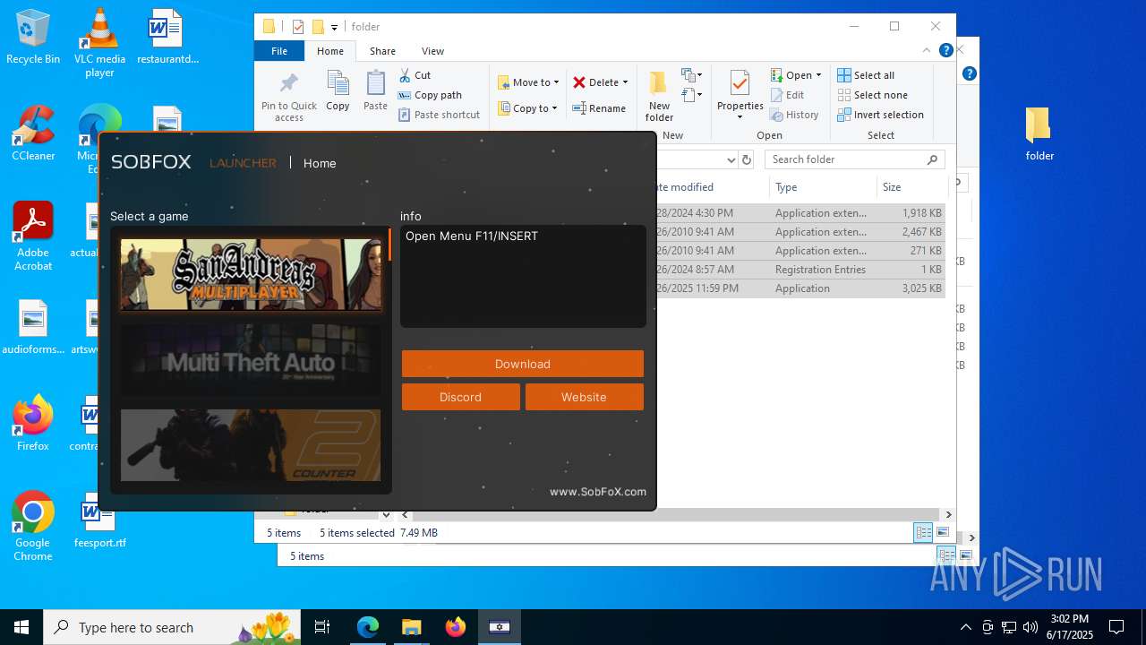
Task: Click Select none in the ribbon
Action: [872, 95]
